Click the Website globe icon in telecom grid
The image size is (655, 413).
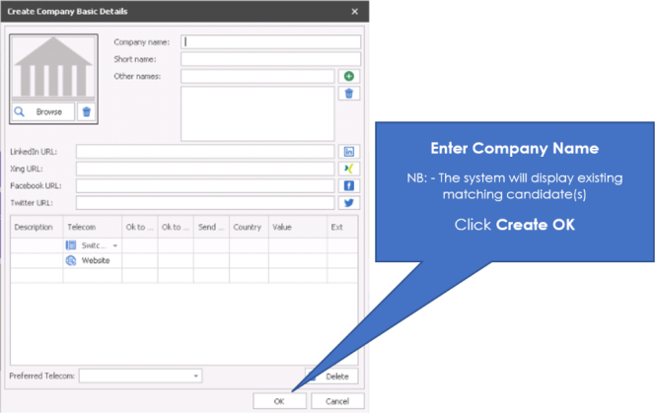pyautogui.click(x=71, y=261)
